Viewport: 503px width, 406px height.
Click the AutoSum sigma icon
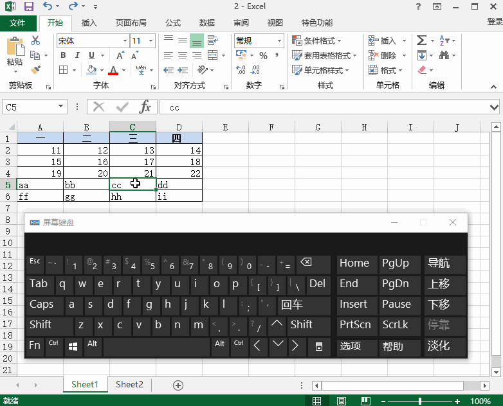[x=421, y=40]
